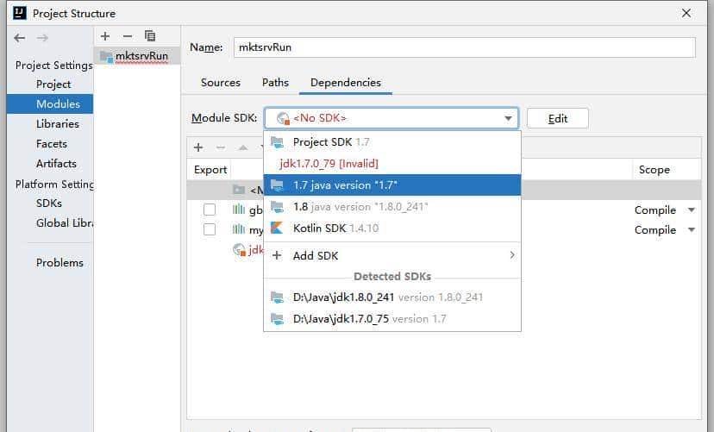Select Kotlin SDK 1.4.10 option
The width and height of the screenshot is (714, 432).
(x=392, y=228)
